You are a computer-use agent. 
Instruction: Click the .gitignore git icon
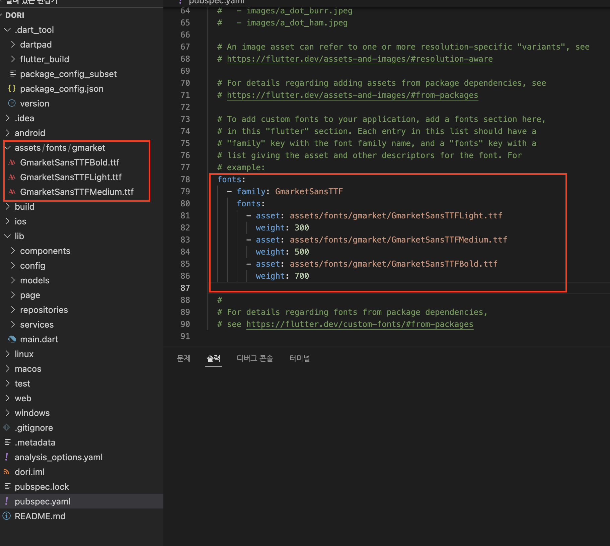click(7, 427)
